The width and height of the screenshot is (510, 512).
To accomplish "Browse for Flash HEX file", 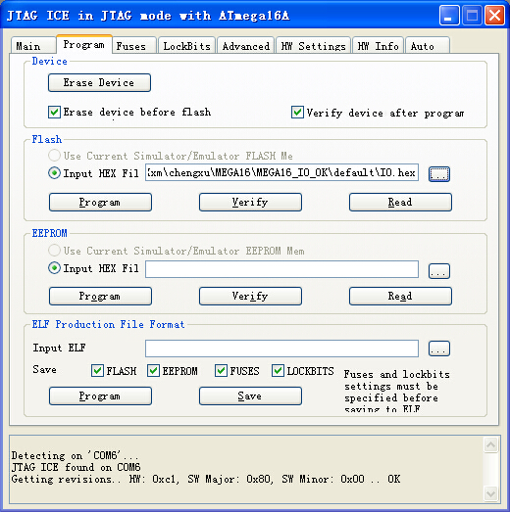I will point(439,173).
